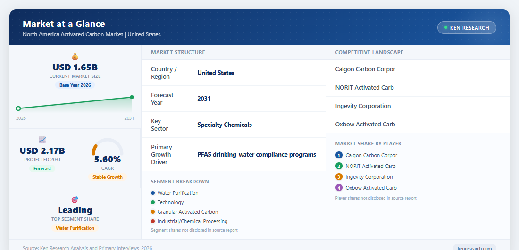Viewport: 519px width, 250px height.
Task: Click the money bag icon above USD 1.65B
Action: pyautogui.click(x=75, y=57)
